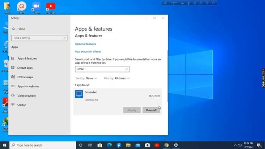This screenshot has width=265, height=149.
Task: Click the app list search field containing 'scree'
Action: 102,69
